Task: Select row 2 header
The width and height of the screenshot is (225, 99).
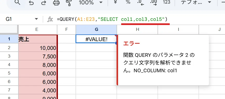Action: point(9,47)
